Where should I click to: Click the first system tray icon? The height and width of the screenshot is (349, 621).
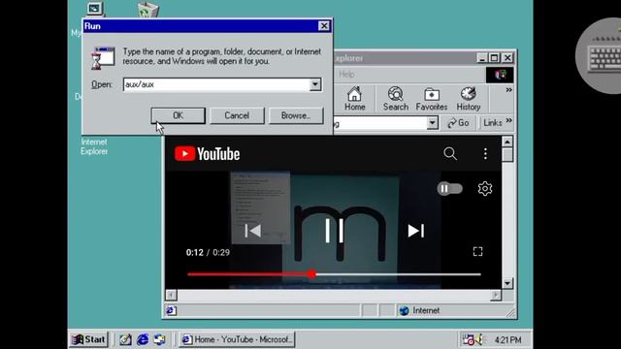point(468,339)
